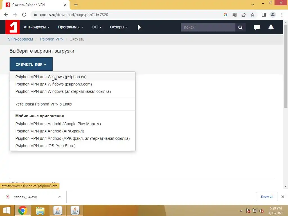Click the browser forward arrow
The height and width of the screenshot is (216, 288).
point(15,15)
